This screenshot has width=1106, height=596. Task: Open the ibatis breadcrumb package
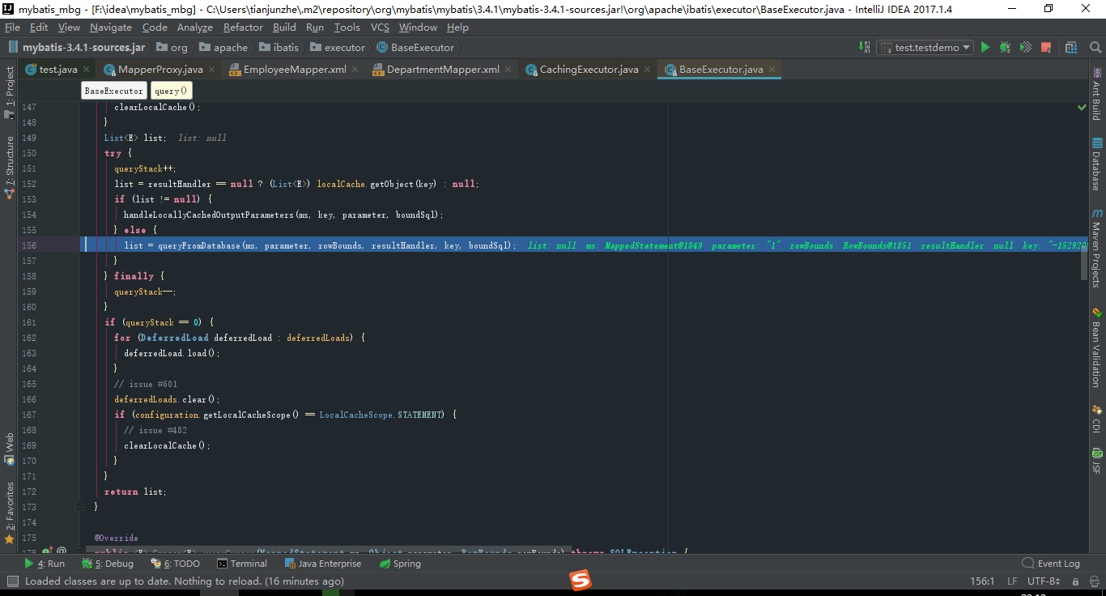pos(285,47)
